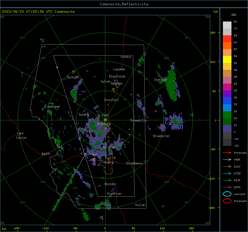248x232 pixels.
Task: Select the Ponoka city label
Action: [x=126, y=57]
